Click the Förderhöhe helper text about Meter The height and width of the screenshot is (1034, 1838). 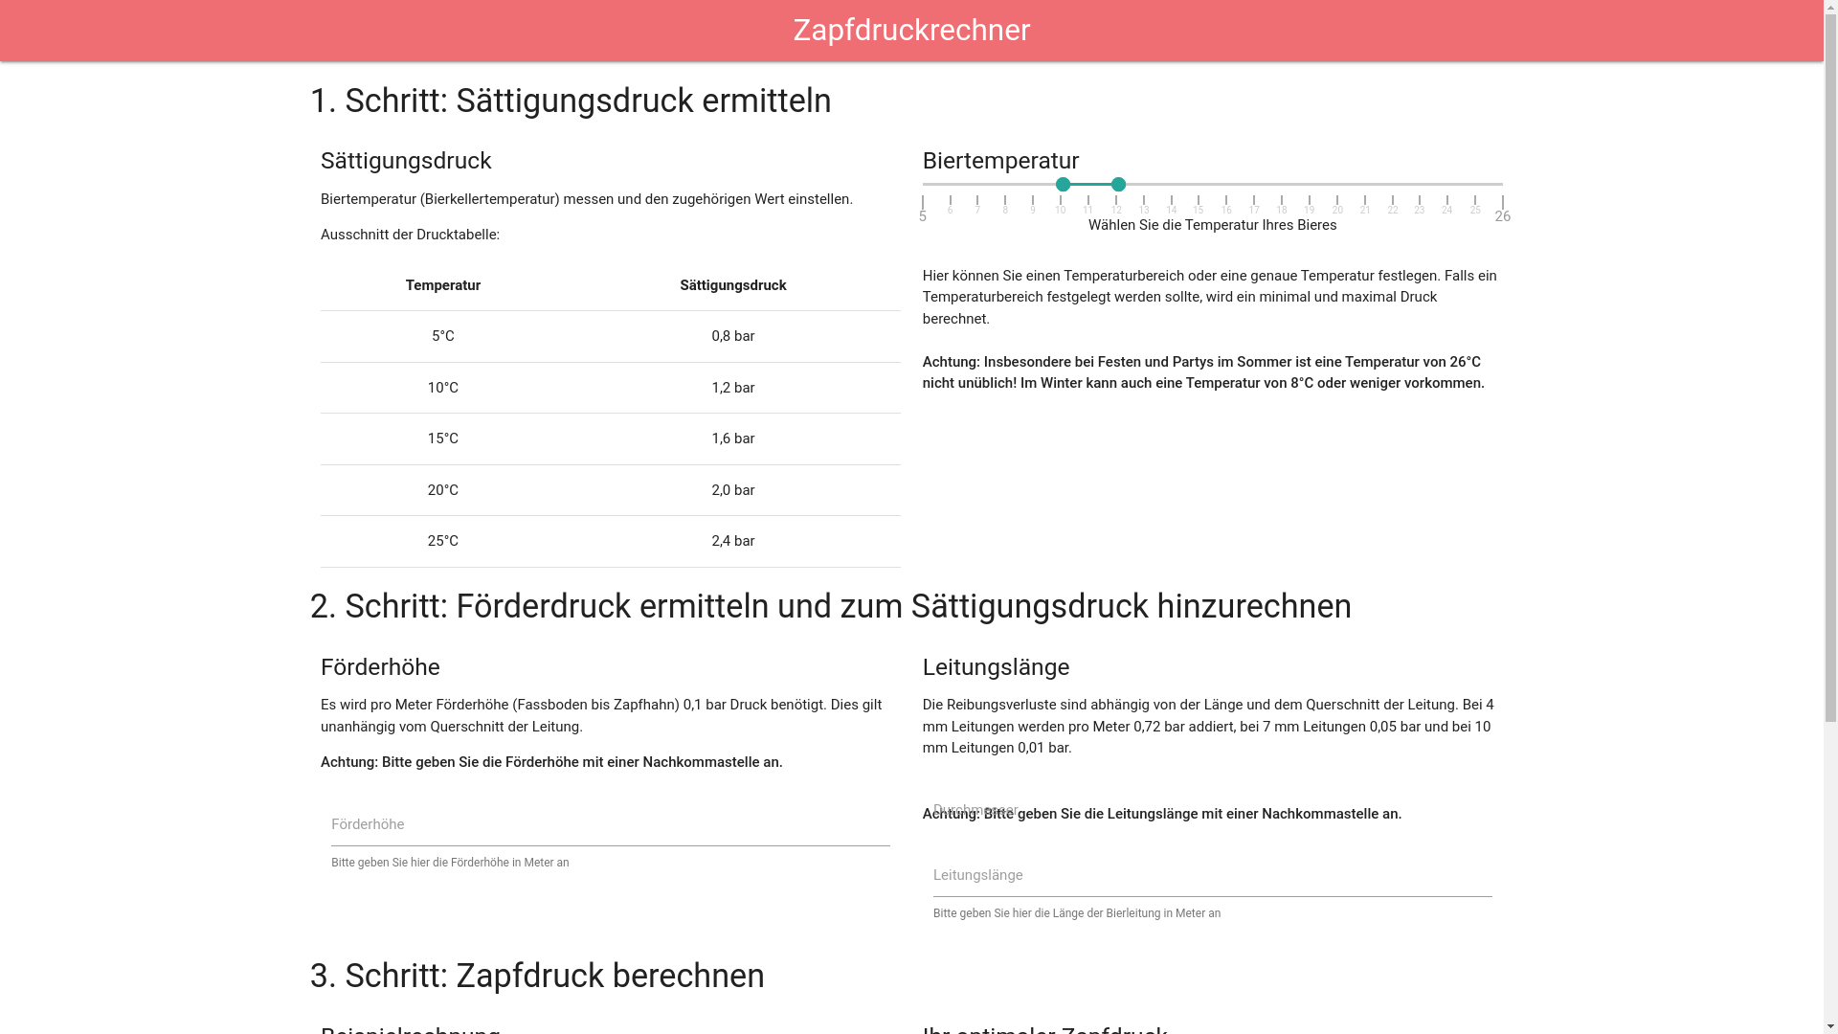click(450, 863)
